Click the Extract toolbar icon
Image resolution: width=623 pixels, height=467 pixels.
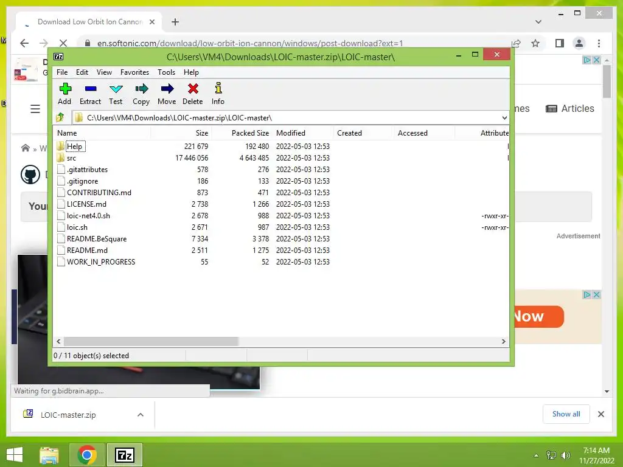(x=90, y=89)
